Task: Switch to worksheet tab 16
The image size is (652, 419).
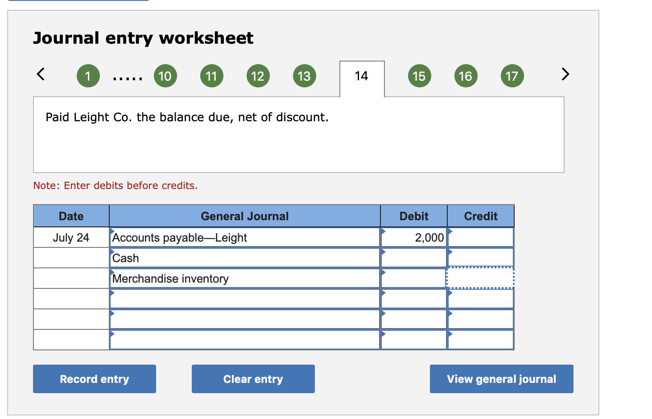Action: pyautogui.click(x=466, y=76)
